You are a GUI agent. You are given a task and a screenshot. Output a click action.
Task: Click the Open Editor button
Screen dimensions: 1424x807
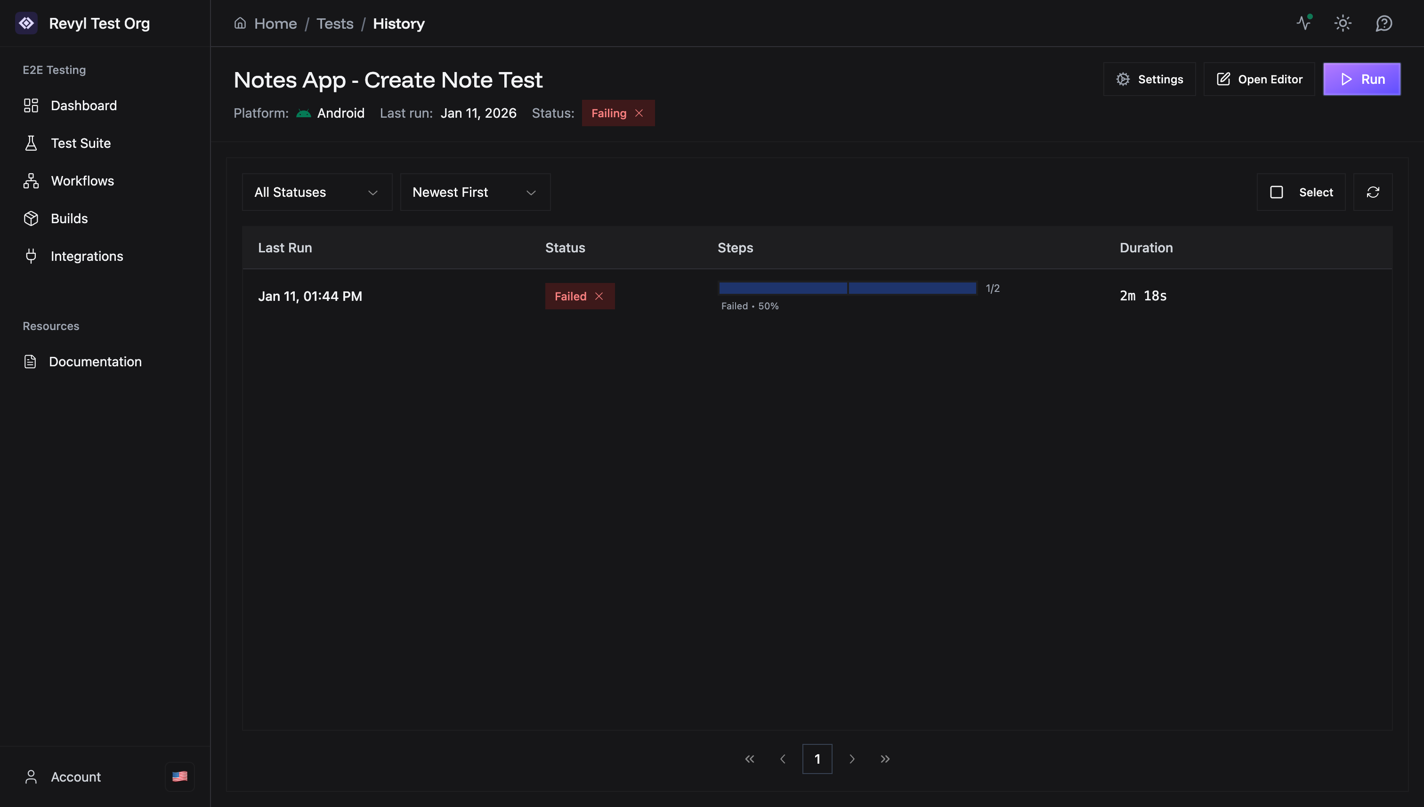pos(1259,79)
